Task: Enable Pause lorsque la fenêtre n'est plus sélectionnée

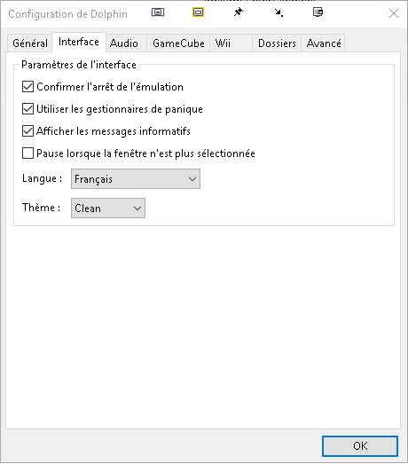Action: point(27,153)
